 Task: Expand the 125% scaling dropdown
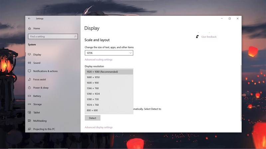click(109, 53)
